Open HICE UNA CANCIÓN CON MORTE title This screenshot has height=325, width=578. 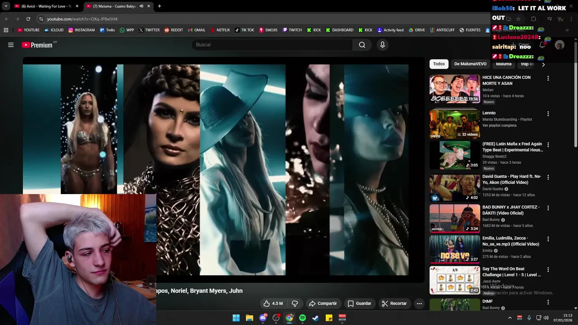pos(506,80)
